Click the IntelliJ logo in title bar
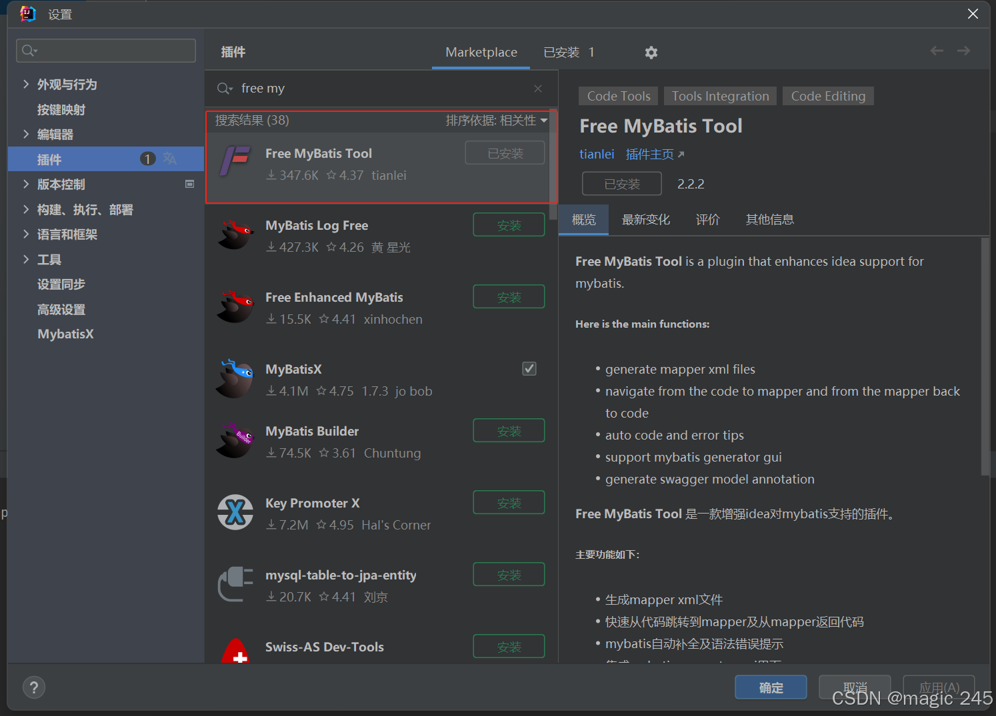The height and width of the screenshot is (716, 996). [x=27, y=14]
